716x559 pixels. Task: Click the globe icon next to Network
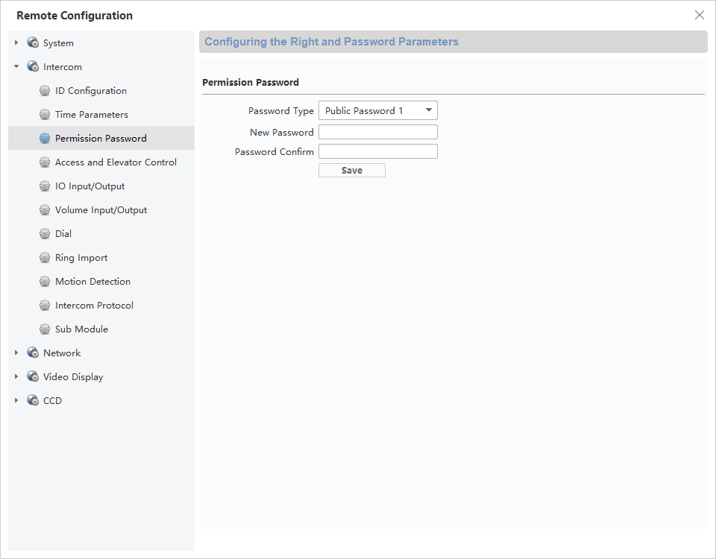pyautogui.click(x=33, y=353)
